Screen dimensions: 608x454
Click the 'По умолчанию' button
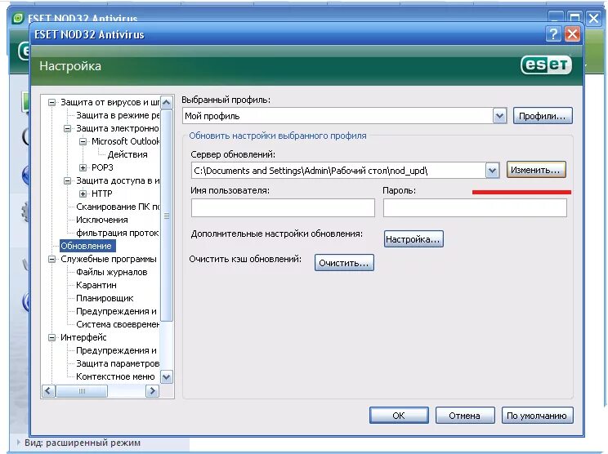[537, 416]
